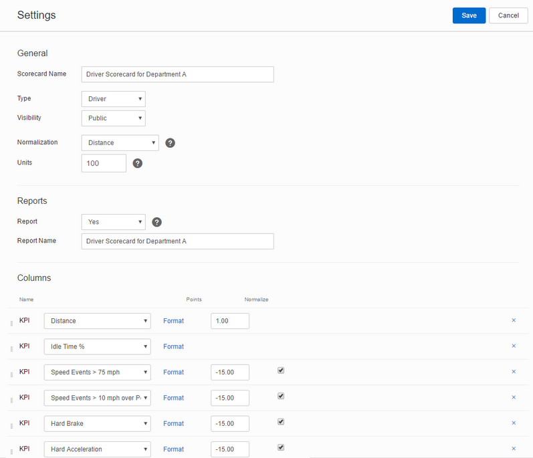
Task: Open help icon next to Units
Action: click(137, 163)
